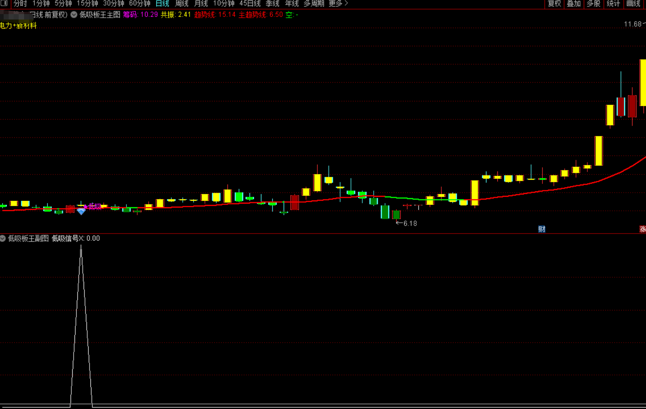Click the tallest yellow candle at right edge

(643, 83)
